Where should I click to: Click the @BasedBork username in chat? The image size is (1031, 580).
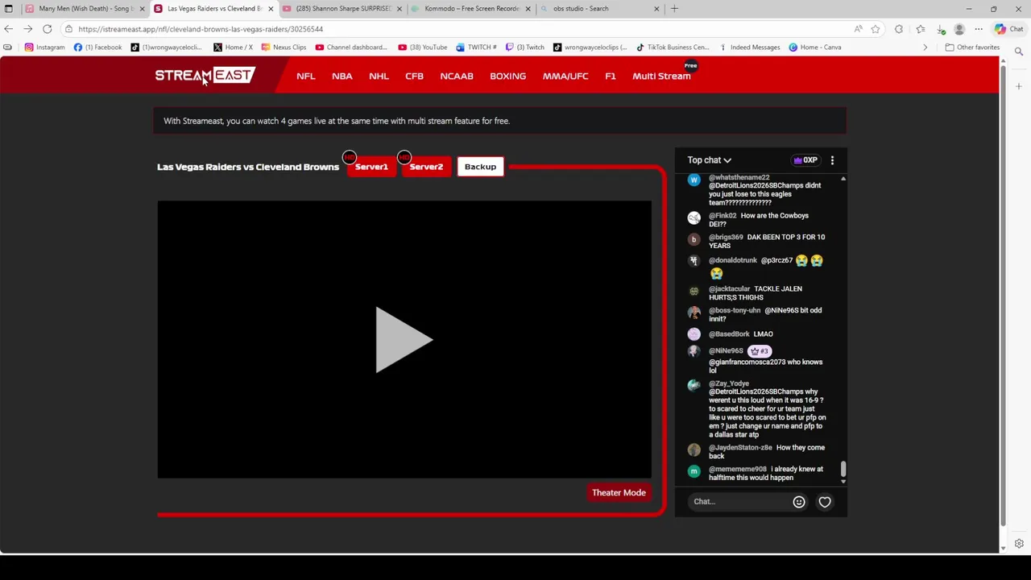tap(729, 333)
